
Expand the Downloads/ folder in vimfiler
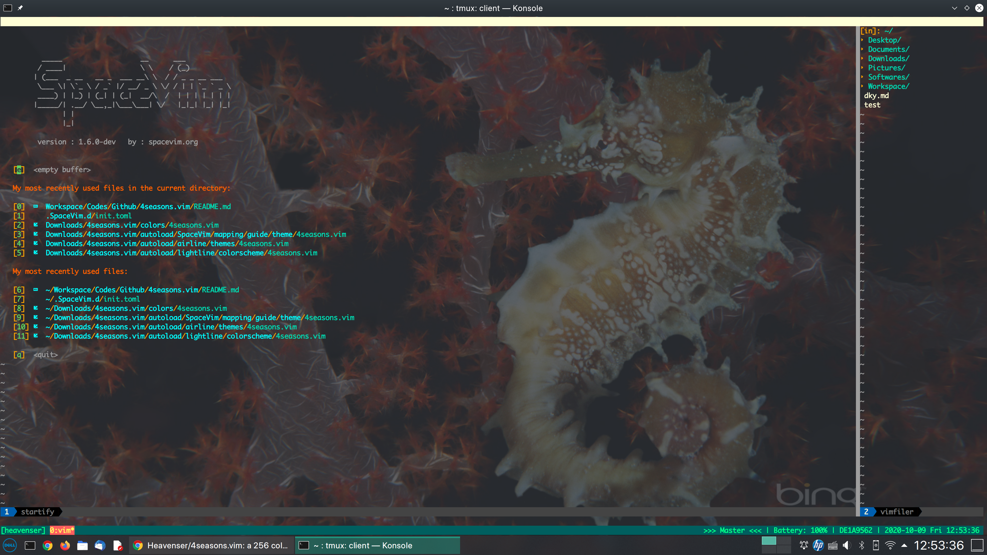click(x=888, y=59)
